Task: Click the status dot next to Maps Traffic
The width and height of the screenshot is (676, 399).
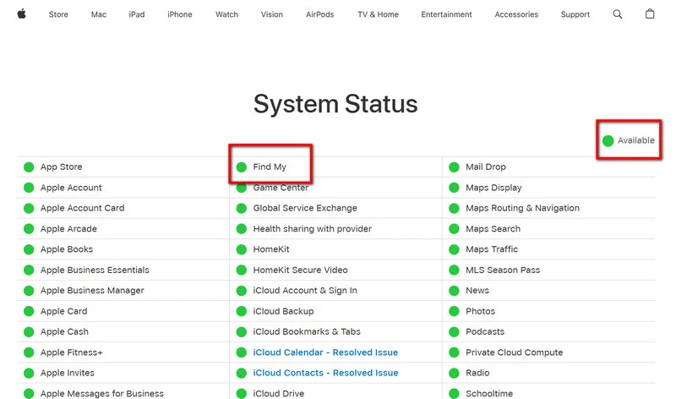Action: click(454, 249)
